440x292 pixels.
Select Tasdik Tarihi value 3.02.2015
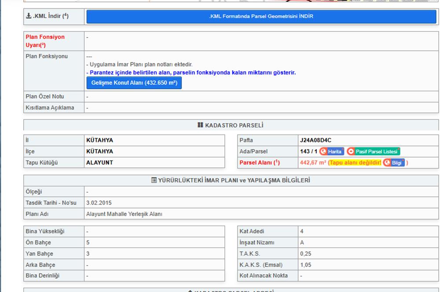click(x=99, y=203)
